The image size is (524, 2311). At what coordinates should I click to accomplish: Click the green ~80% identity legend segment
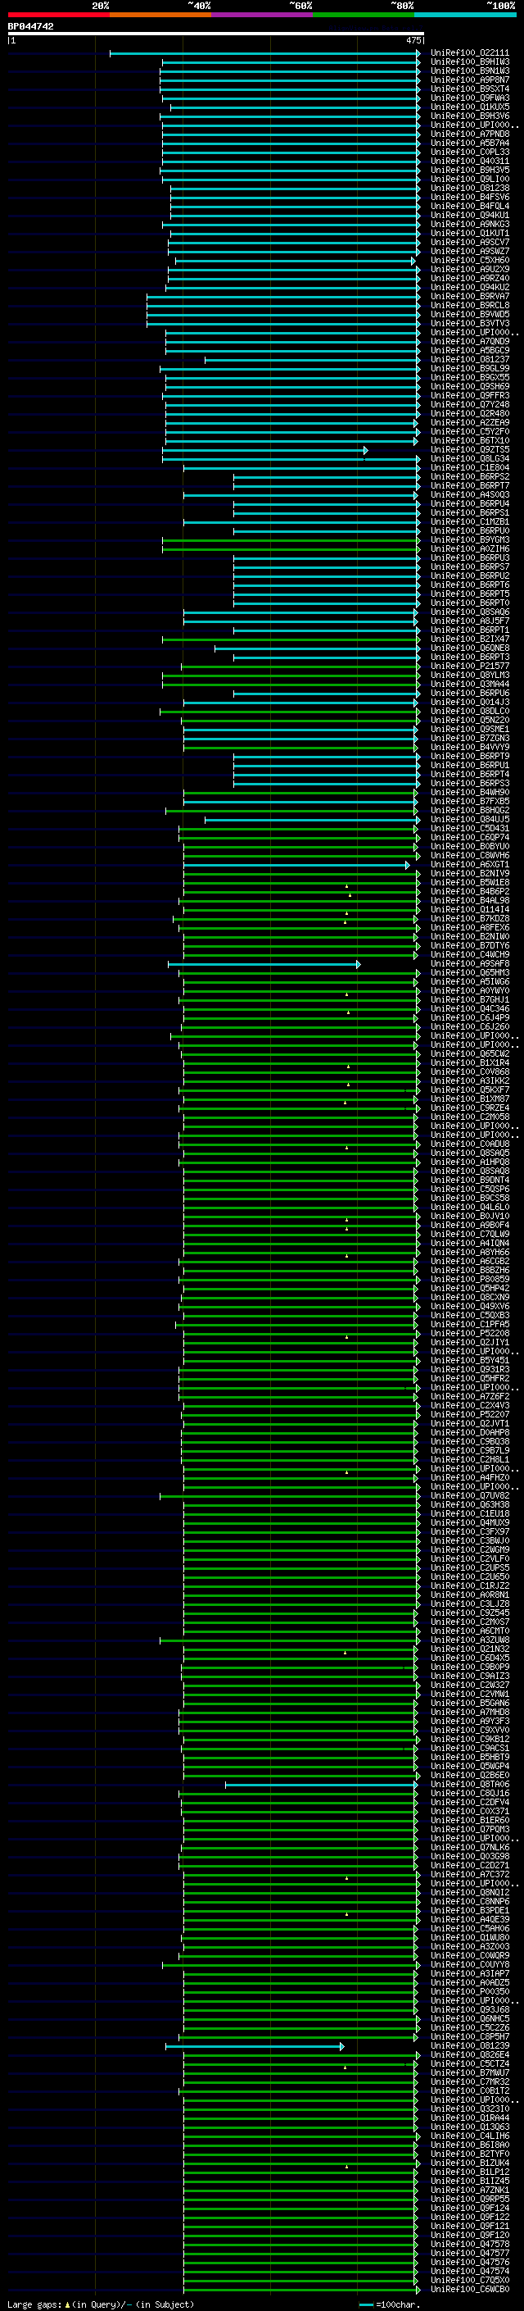tap(364, 15)
